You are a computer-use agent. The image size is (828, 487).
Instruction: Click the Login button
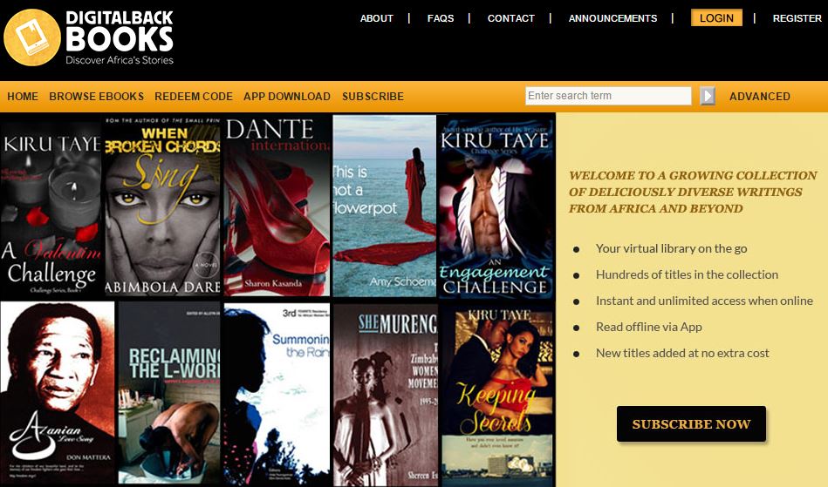[716, 18]
